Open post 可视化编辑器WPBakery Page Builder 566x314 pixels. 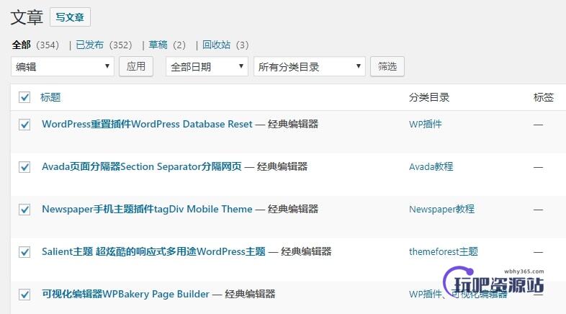(125, 294)
